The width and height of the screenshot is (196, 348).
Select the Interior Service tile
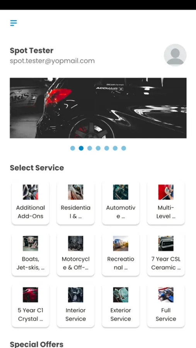[x=76, y=305]
